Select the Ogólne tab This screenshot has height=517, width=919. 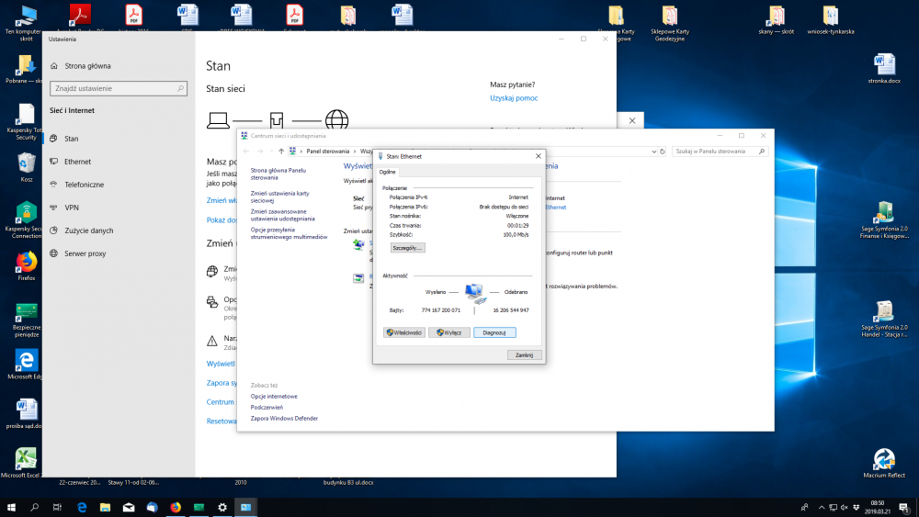pyautogui.click(x=387, y=172)
